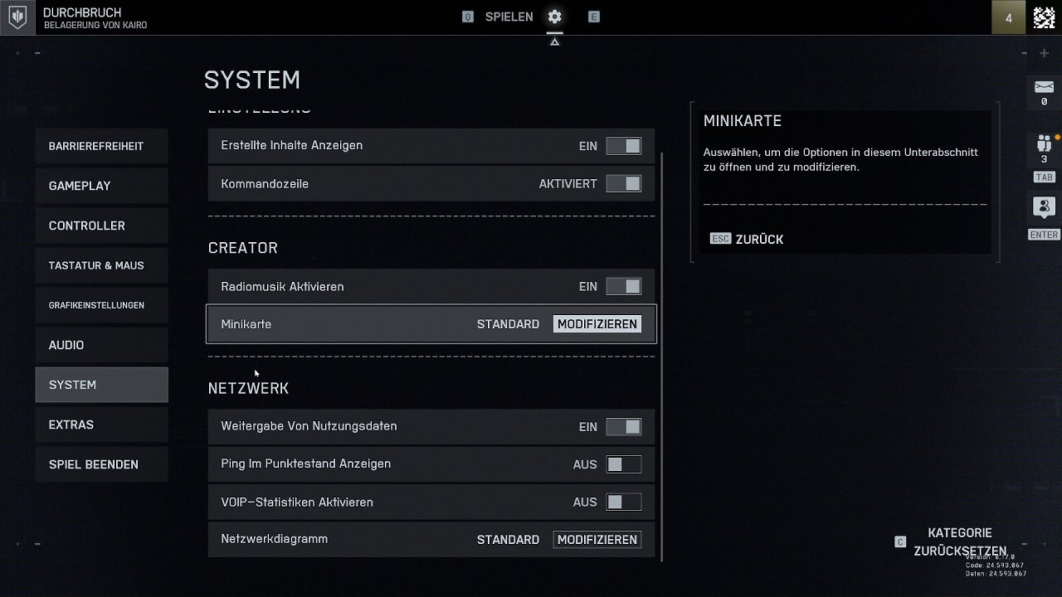
Task: Select the System category
Action: 101,385
